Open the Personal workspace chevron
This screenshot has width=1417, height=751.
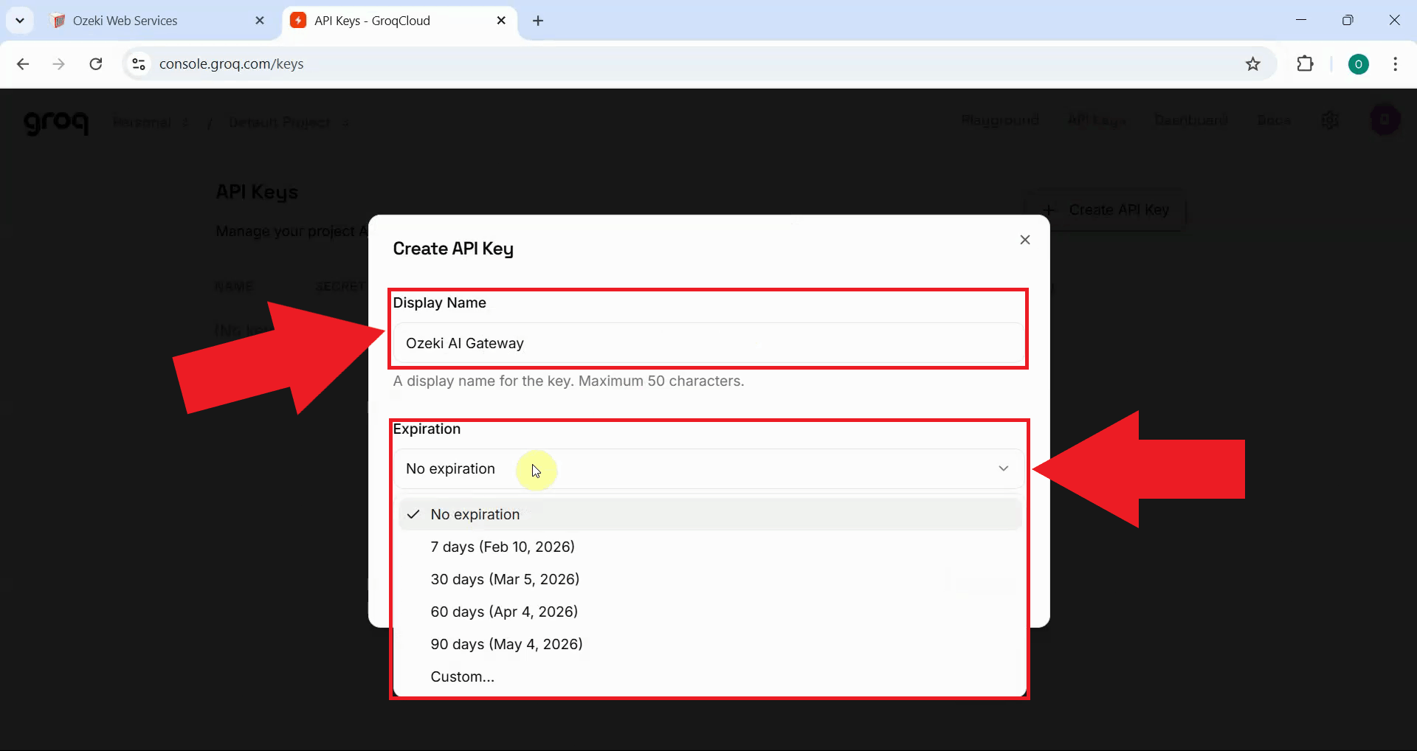tap(186, 122)
